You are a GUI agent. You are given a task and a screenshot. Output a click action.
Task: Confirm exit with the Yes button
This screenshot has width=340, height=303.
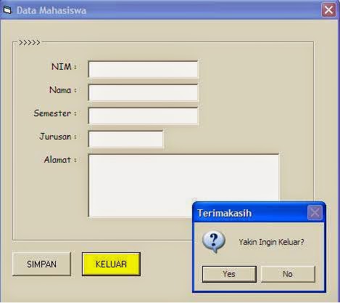coord(229,274)
